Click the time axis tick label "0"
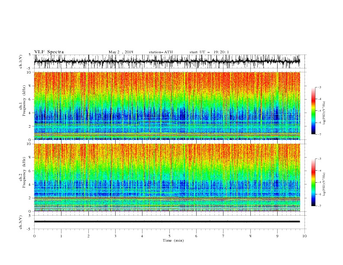Screen dimensions: 343x265 point(34,236)
